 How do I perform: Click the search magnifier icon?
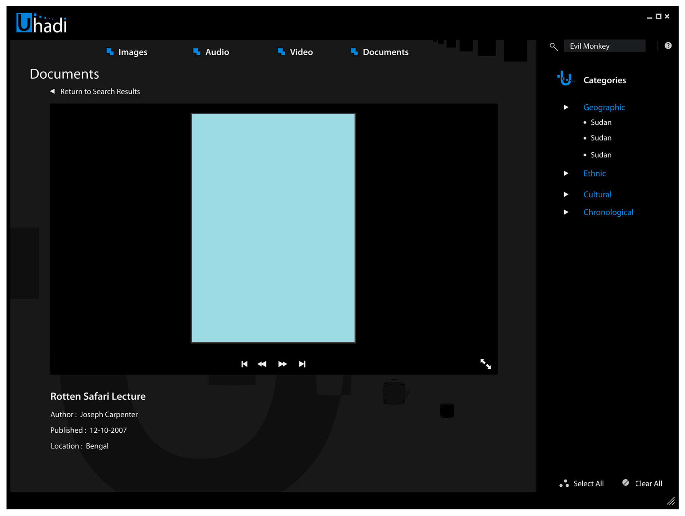click(553, 46)
